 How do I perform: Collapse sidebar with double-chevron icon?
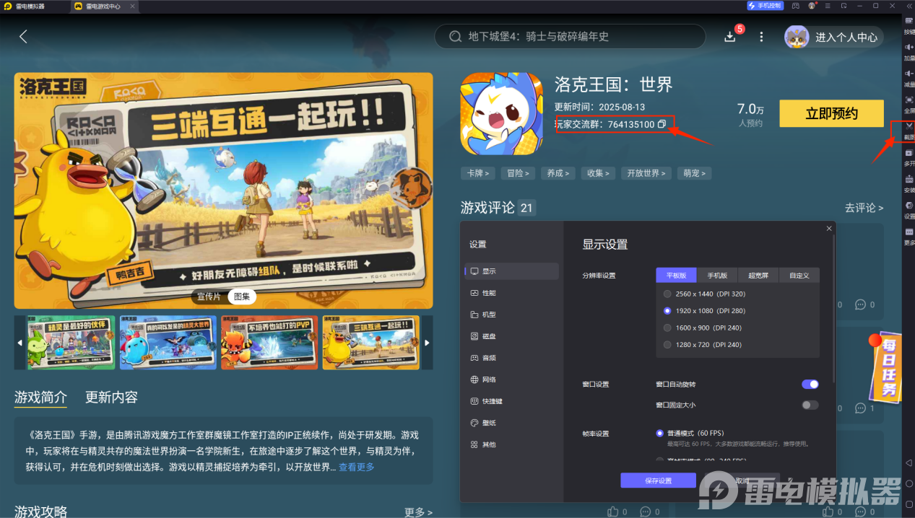pos(909,6)
